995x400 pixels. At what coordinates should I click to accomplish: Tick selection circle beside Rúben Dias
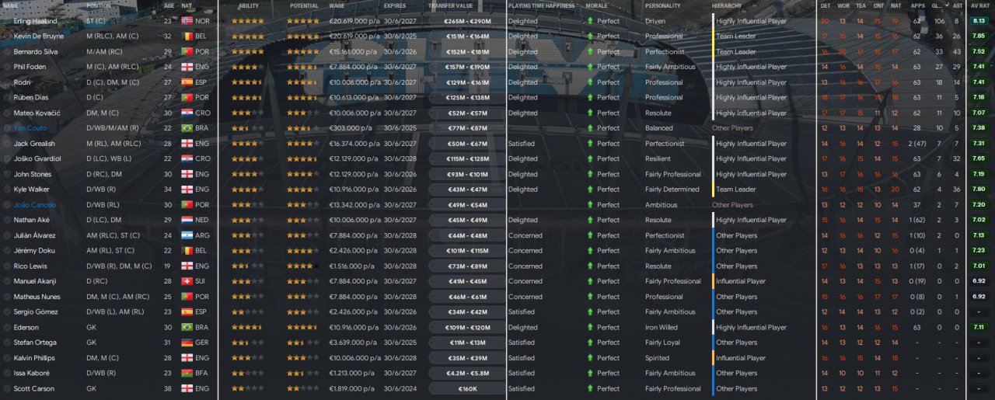point(7,98)
